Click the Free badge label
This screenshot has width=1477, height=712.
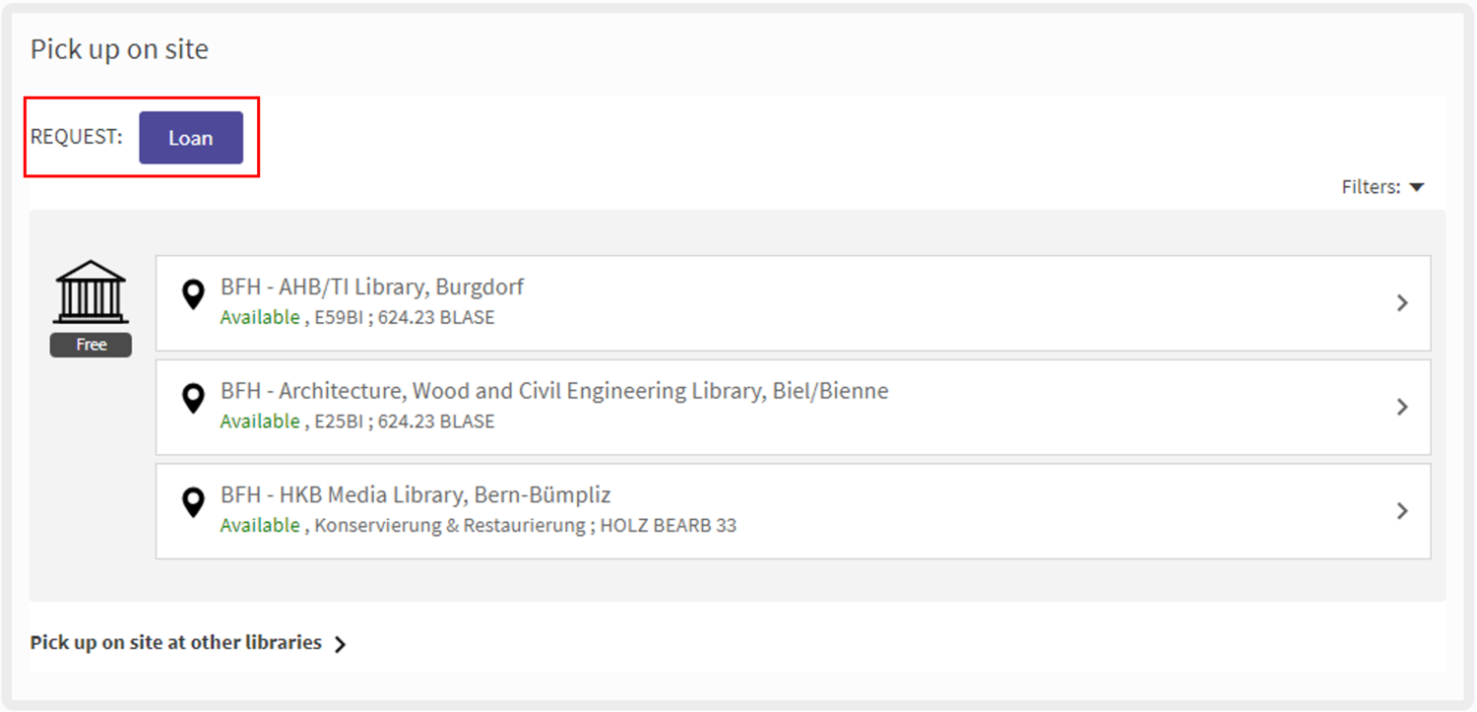(91, 345)
